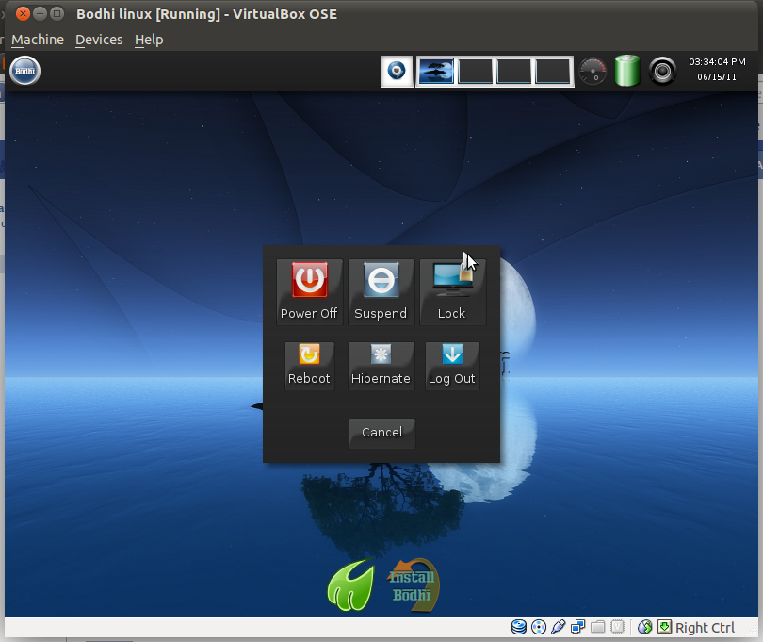763x642 pixels.
Task: Click the shared folders icon in the status bar
Action: (x=597, y=626)
